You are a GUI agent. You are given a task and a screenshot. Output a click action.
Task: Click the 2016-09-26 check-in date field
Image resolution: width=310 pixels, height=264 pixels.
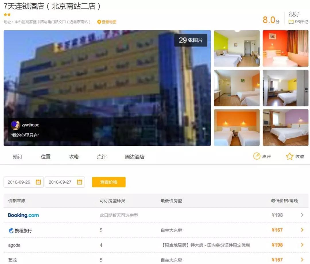click(x=24, y=182)
